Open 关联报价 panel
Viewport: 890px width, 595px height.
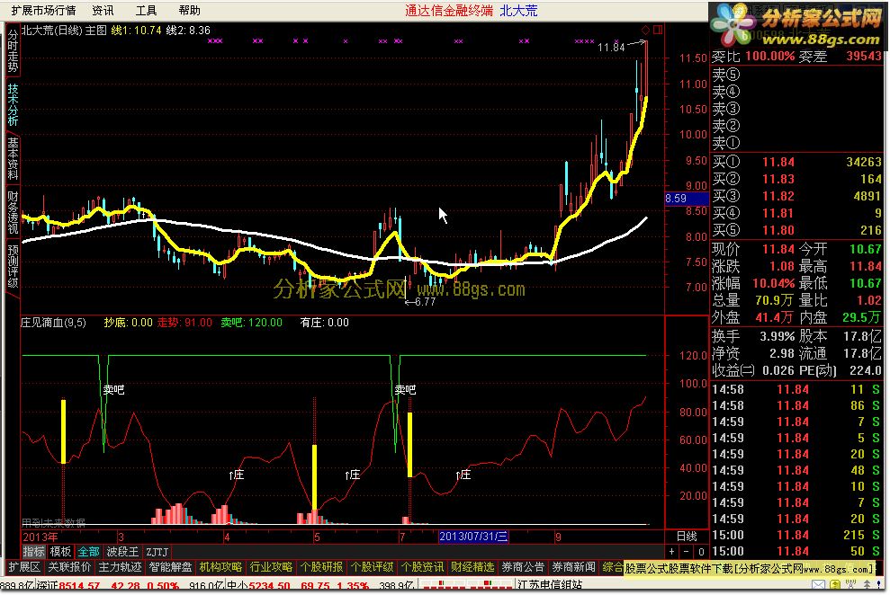click(69, 566)
